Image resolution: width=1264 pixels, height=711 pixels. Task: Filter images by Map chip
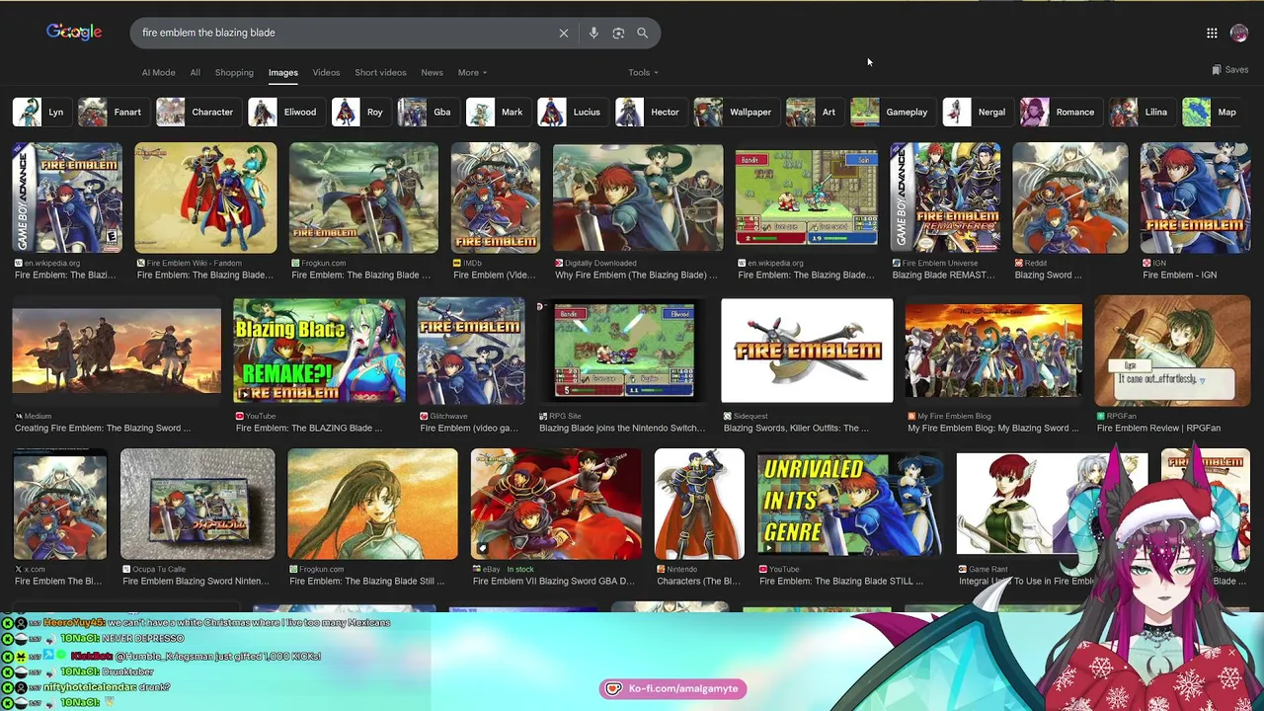tap(1211, 112)
